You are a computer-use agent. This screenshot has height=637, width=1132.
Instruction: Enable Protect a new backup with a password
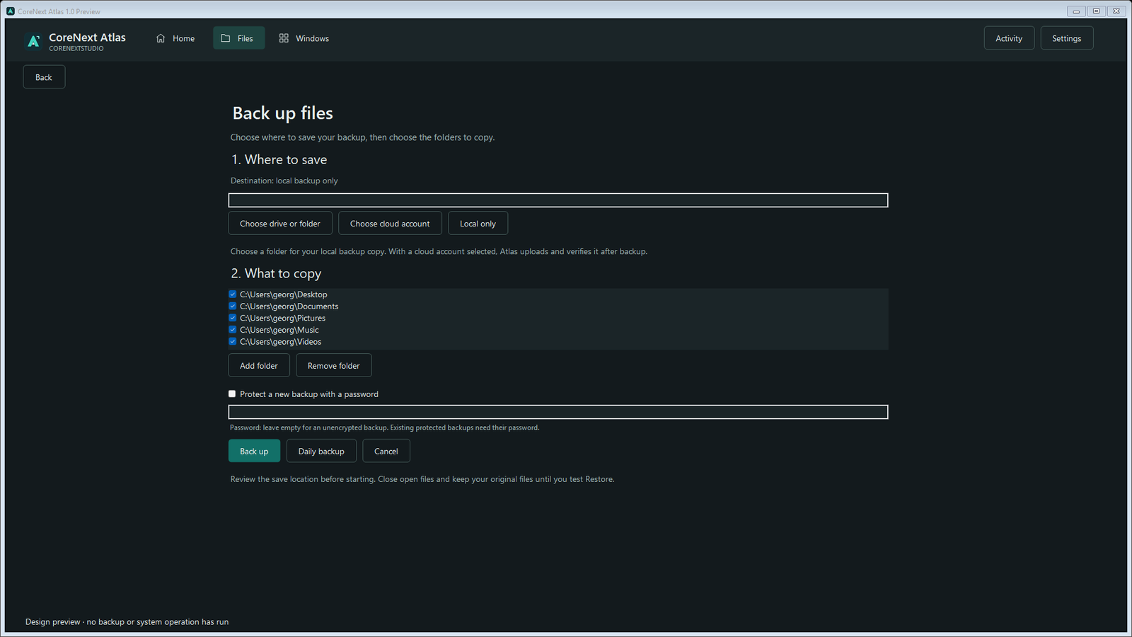[232, 394]
